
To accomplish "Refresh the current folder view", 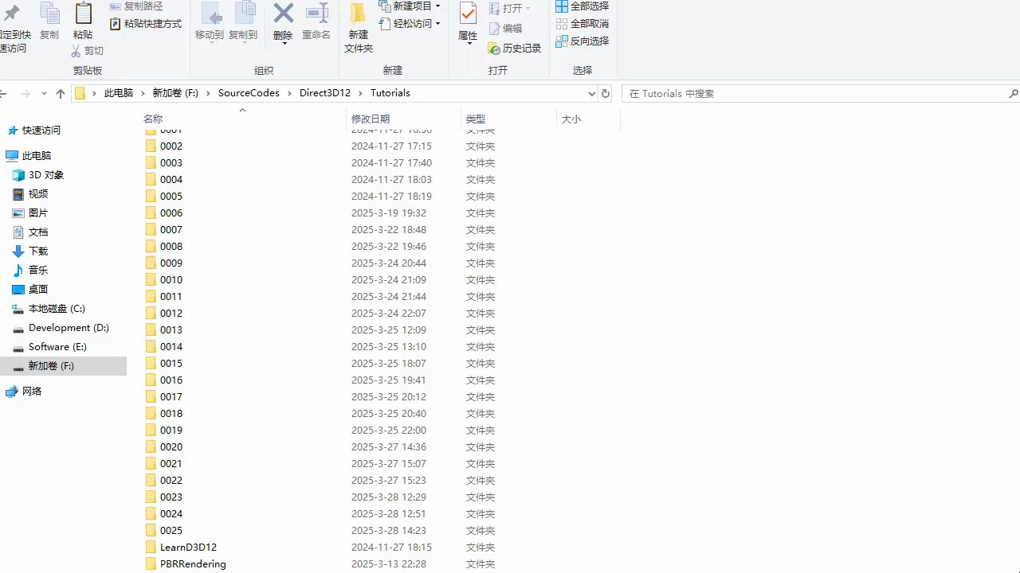I will click(606, 94).
